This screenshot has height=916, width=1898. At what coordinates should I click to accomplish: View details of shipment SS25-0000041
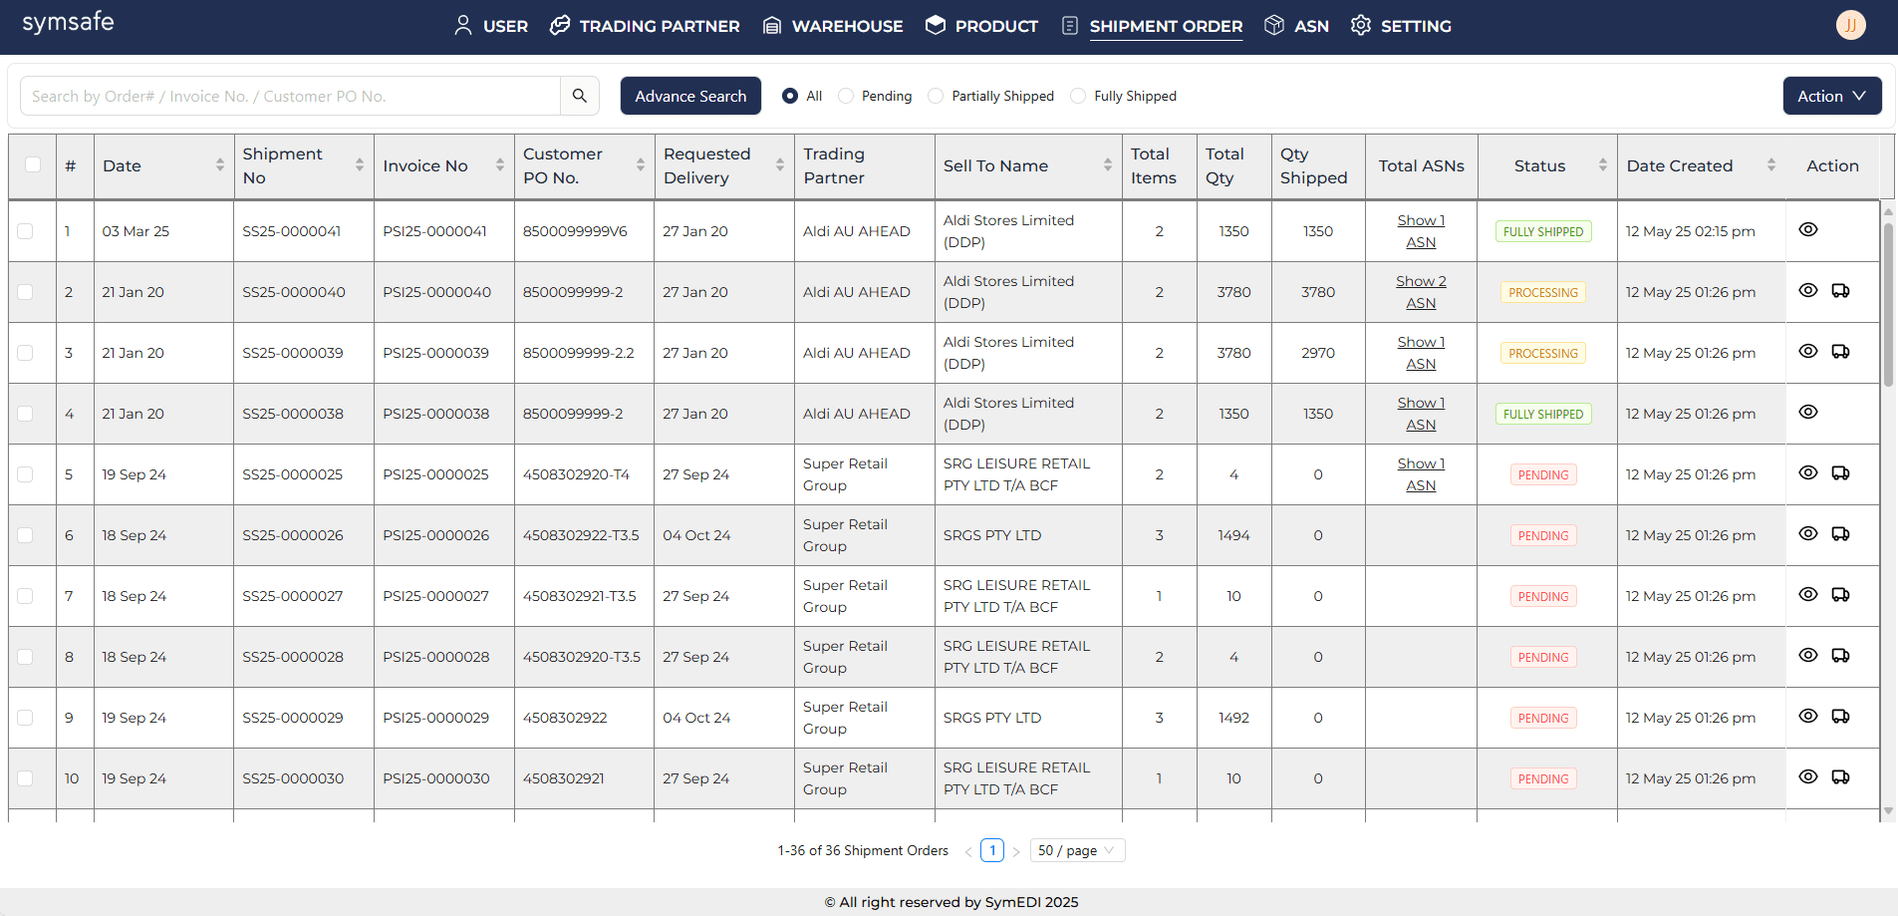point(1807,230)
